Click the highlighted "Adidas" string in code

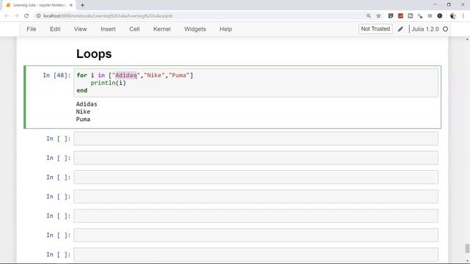coord(126,76)
